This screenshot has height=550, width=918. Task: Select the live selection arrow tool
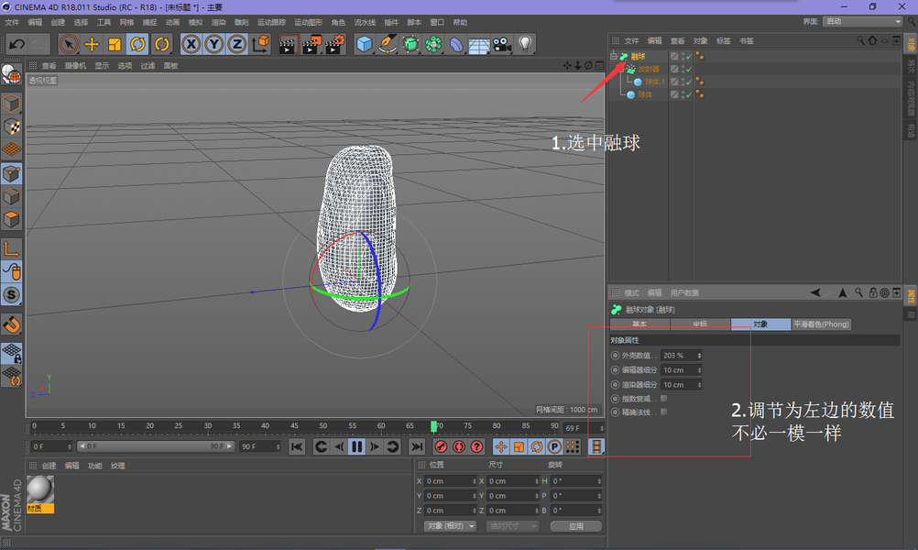point(69,44)
